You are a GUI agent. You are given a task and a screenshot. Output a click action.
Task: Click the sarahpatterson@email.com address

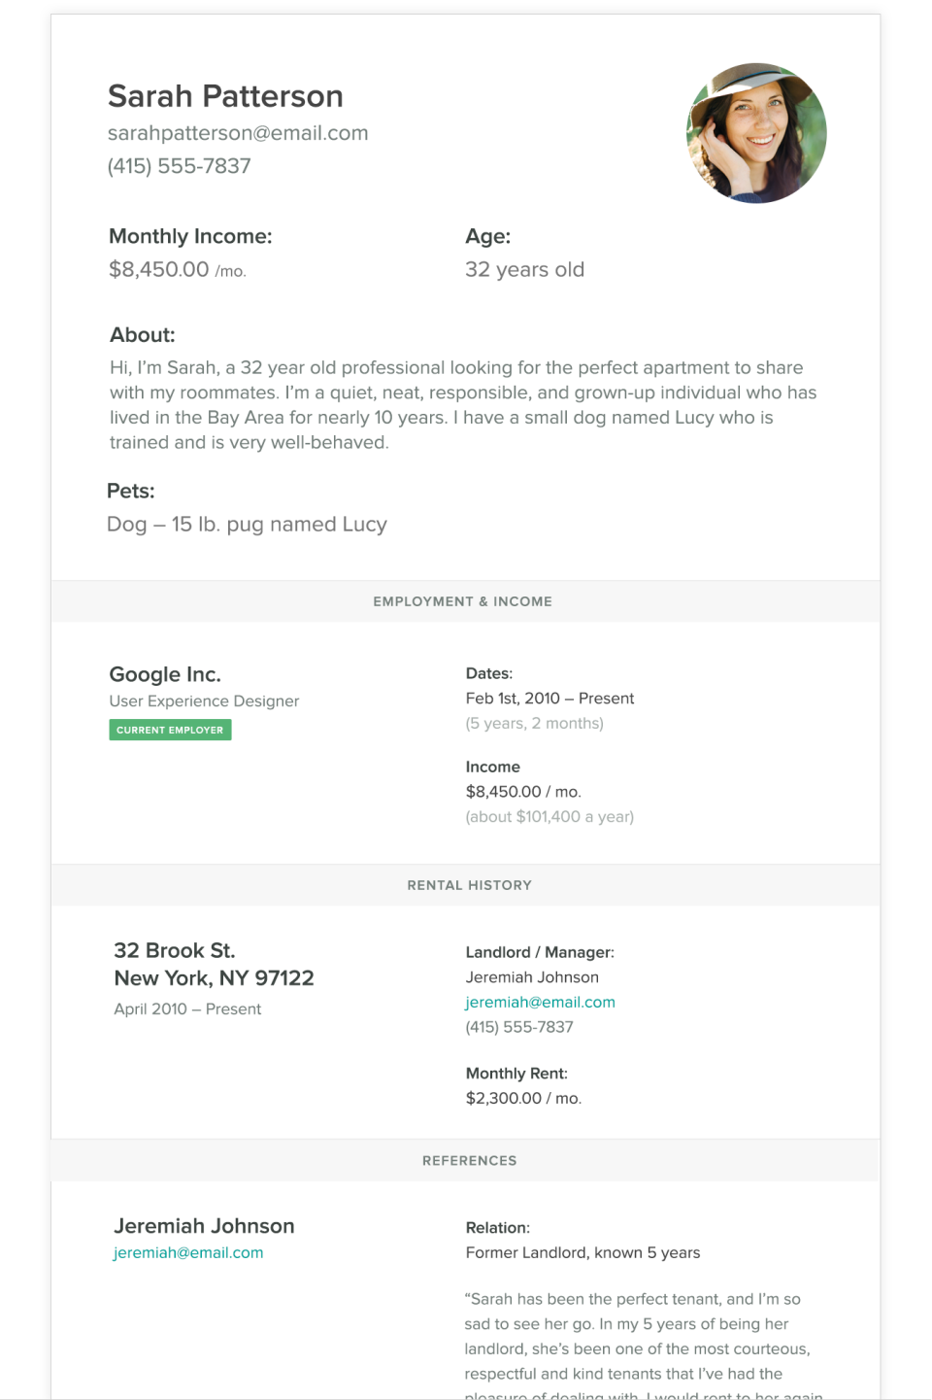tap(238, 133)
